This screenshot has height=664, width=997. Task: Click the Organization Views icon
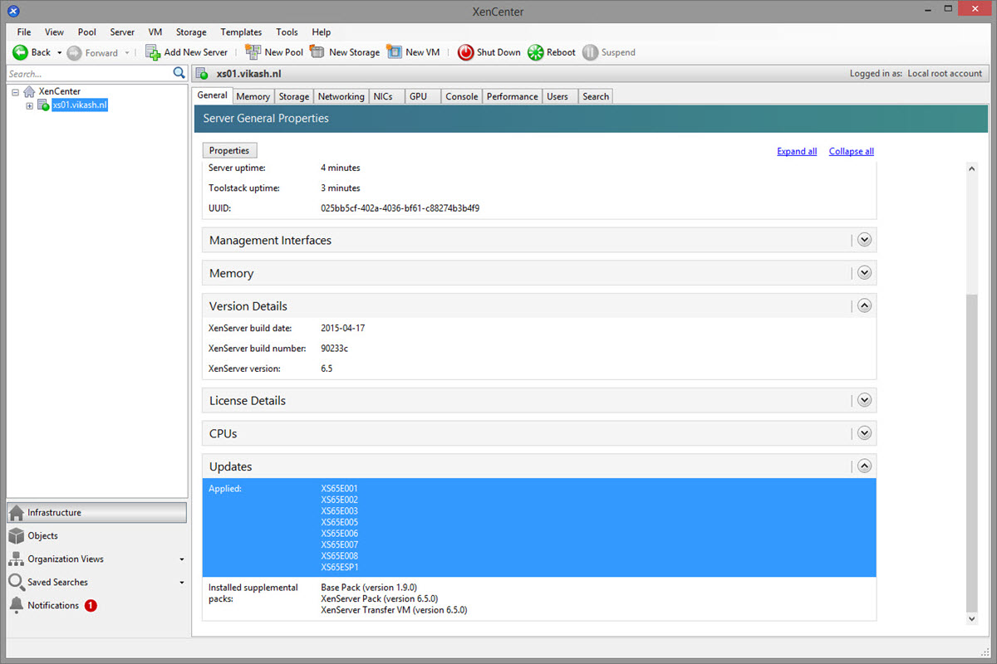16,559
